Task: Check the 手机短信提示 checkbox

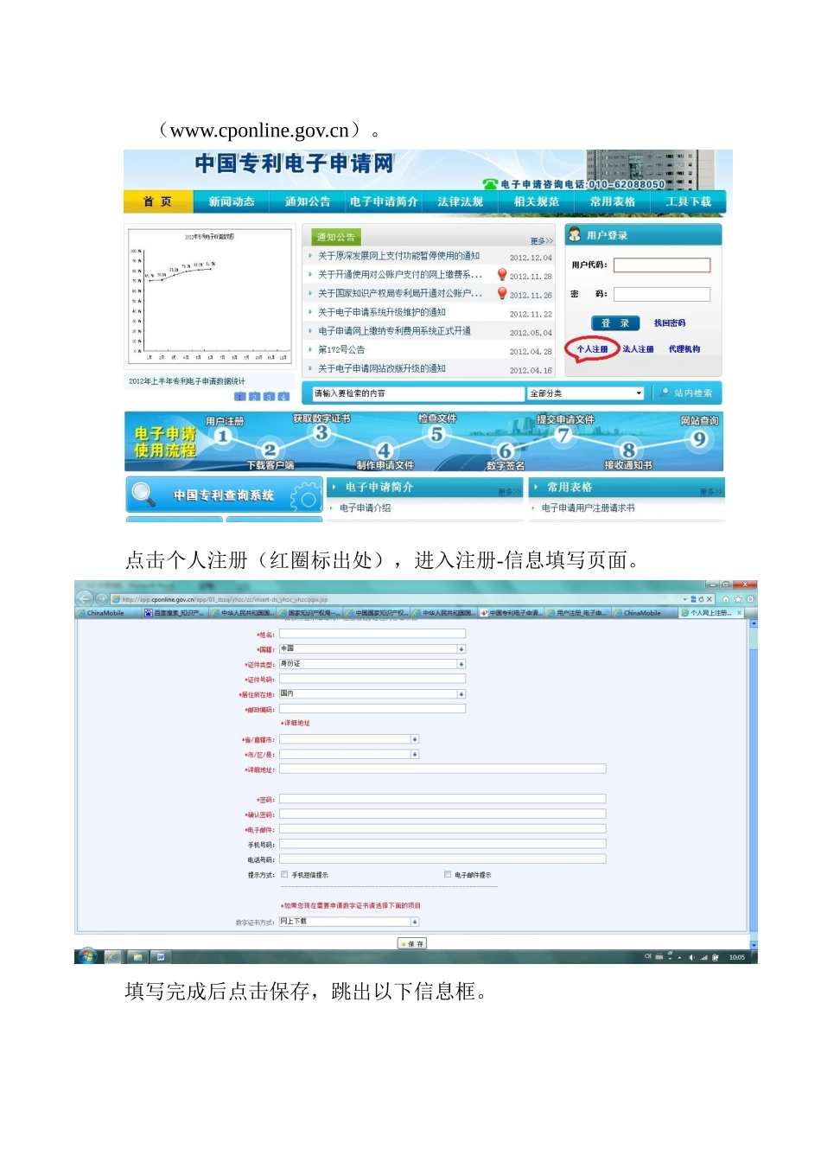Action: point(284,874)
